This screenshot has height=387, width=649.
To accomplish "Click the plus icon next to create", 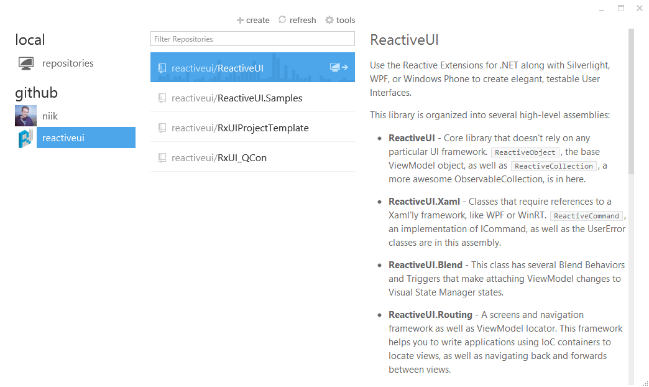I will tap(240, 21).
